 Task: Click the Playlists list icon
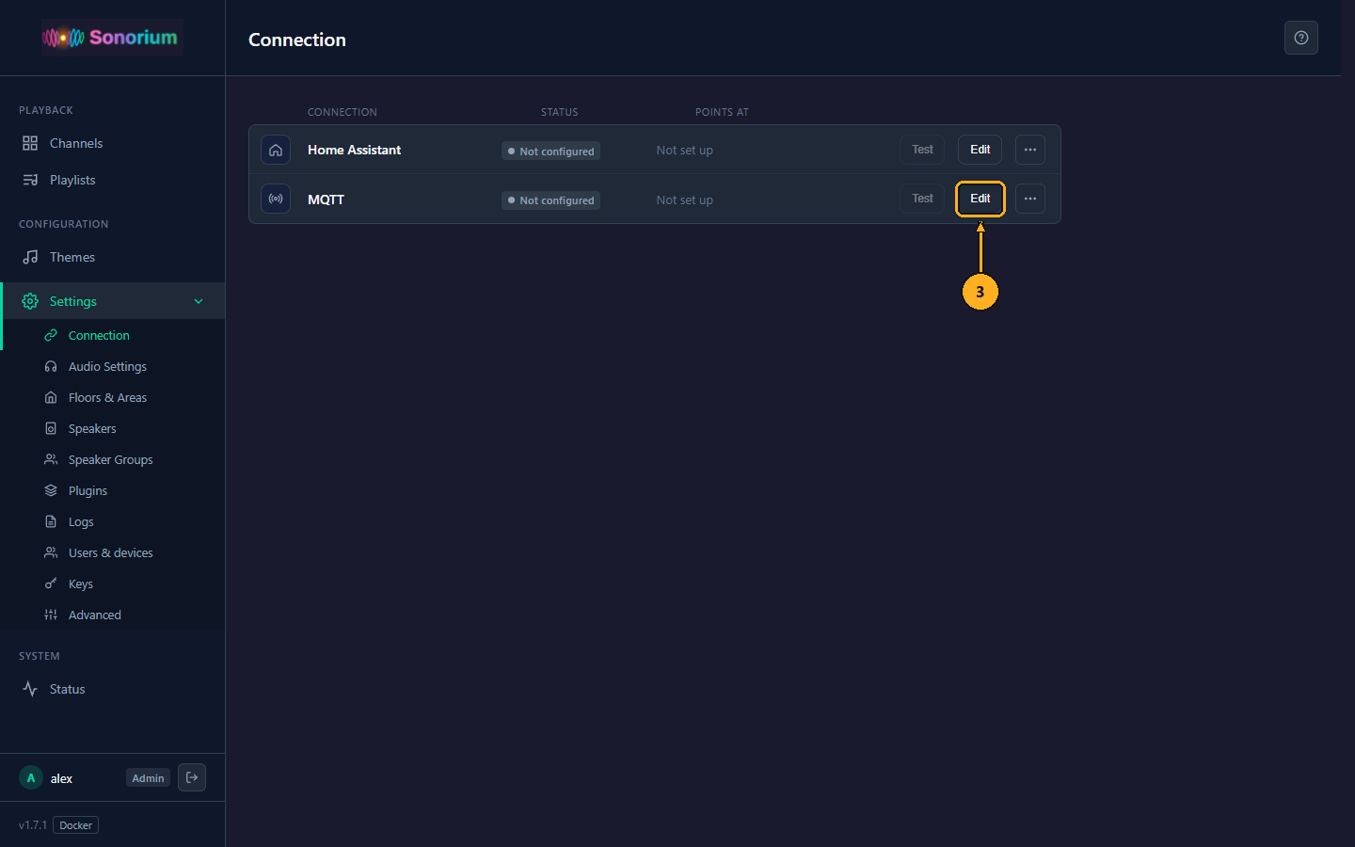point(30,180)
